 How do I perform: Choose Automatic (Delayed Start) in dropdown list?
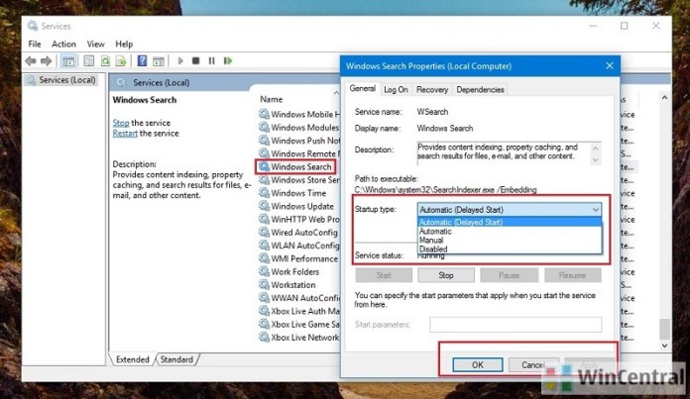coord(510,222)
